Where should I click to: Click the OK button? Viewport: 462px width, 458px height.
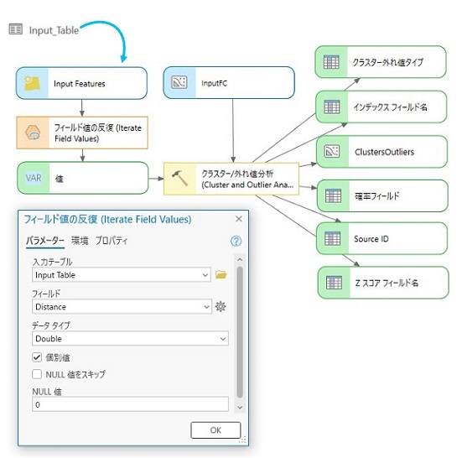pos(215,430)
